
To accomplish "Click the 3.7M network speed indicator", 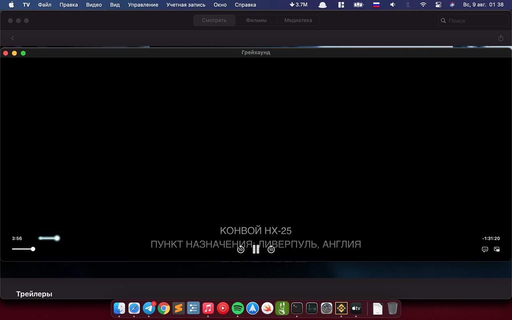I will point(299,5).
